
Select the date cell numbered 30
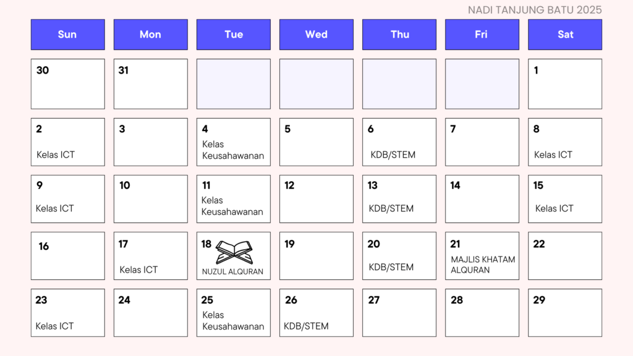point(68,84)
